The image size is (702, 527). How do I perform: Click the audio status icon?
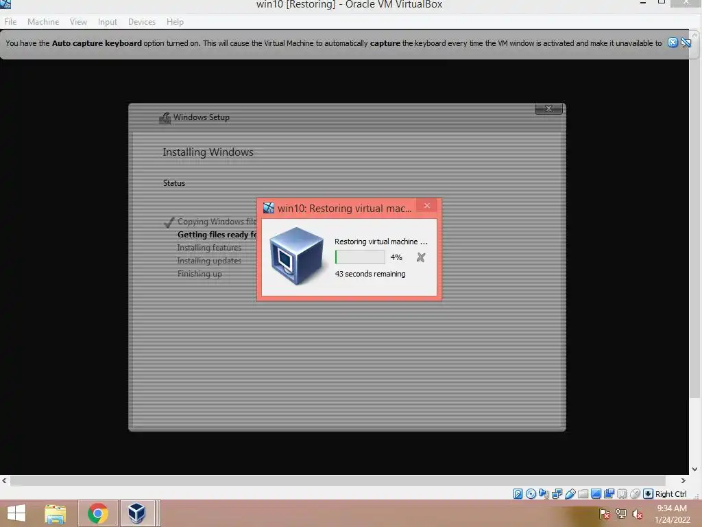tap(544, 494)
